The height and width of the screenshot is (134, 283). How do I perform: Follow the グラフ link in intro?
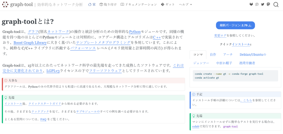pyautogui.click(x=33, y=32)
